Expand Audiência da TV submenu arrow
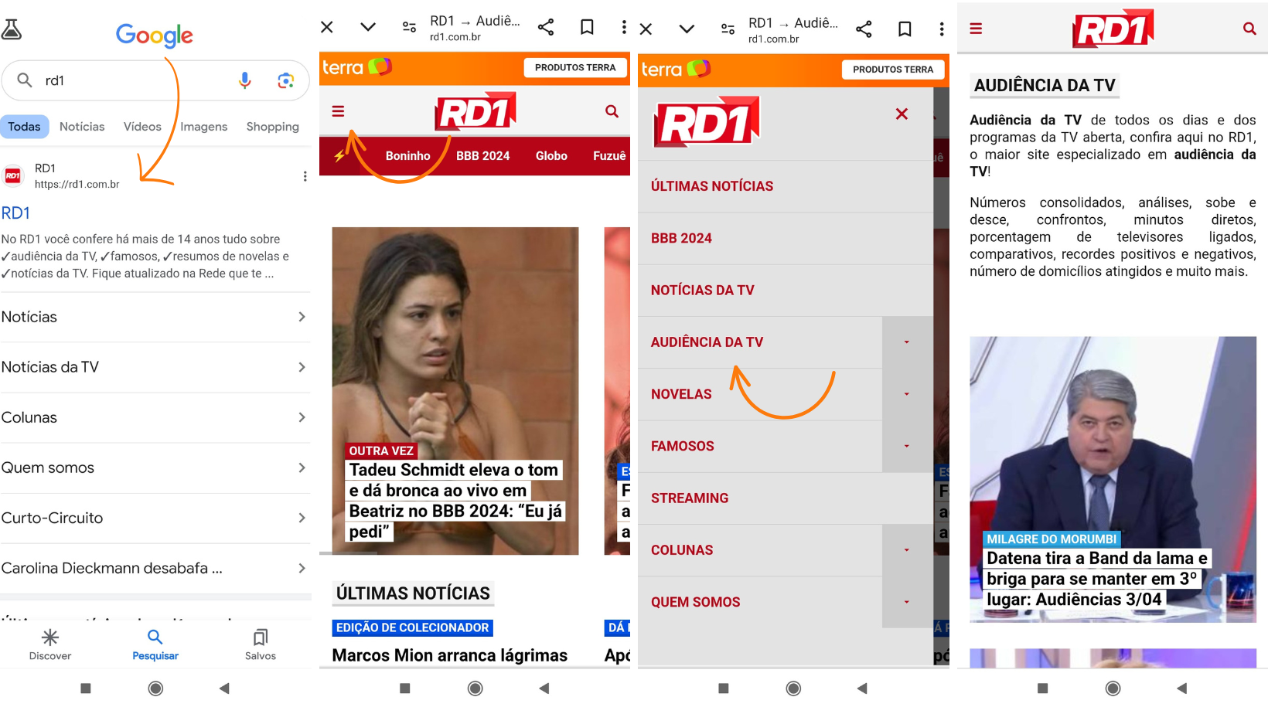Viewport: 1268px width, 714px height. coord(907,342)
